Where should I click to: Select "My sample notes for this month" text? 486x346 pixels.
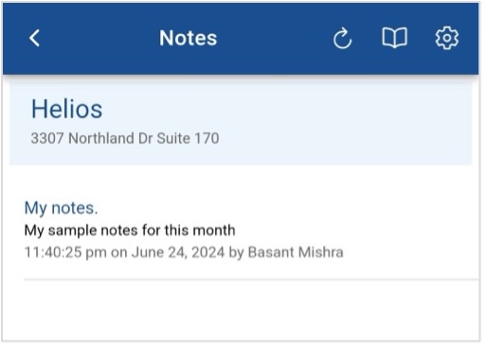130,231
